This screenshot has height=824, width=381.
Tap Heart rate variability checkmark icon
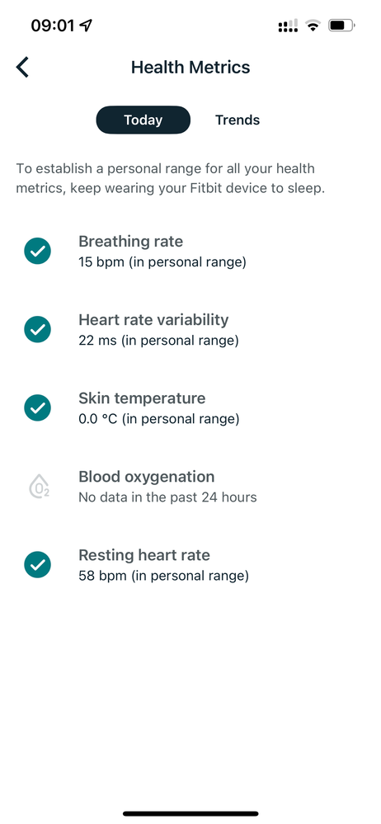tap(37, 329)
